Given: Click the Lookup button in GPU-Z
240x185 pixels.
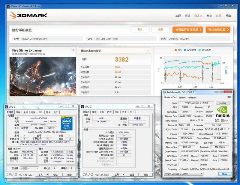Looking at the screenshot, I should (x=222, y=103).
